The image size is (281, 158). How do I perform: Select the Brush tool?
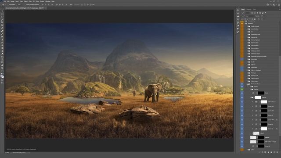(x=2, y=34)
